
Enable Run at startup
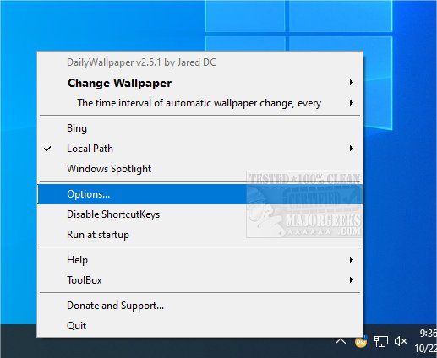pyautogui.click(x=199, y=235)
